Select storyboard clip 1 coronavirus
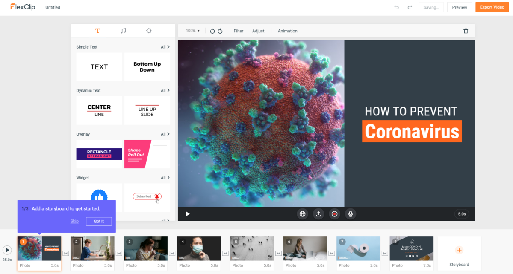513x274 pixels. (x=39, y=248)
